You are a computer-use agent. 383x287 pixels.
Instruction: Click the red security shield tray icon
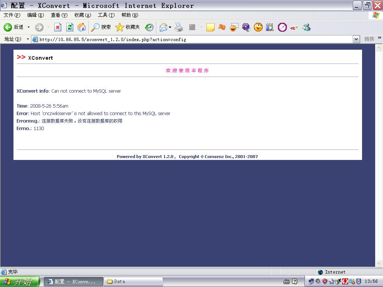[x=325, y=282]
